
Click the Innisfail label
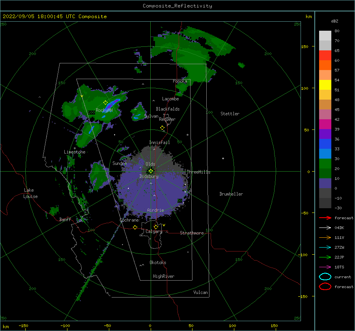pyautogui.click(x=159, y=142)
